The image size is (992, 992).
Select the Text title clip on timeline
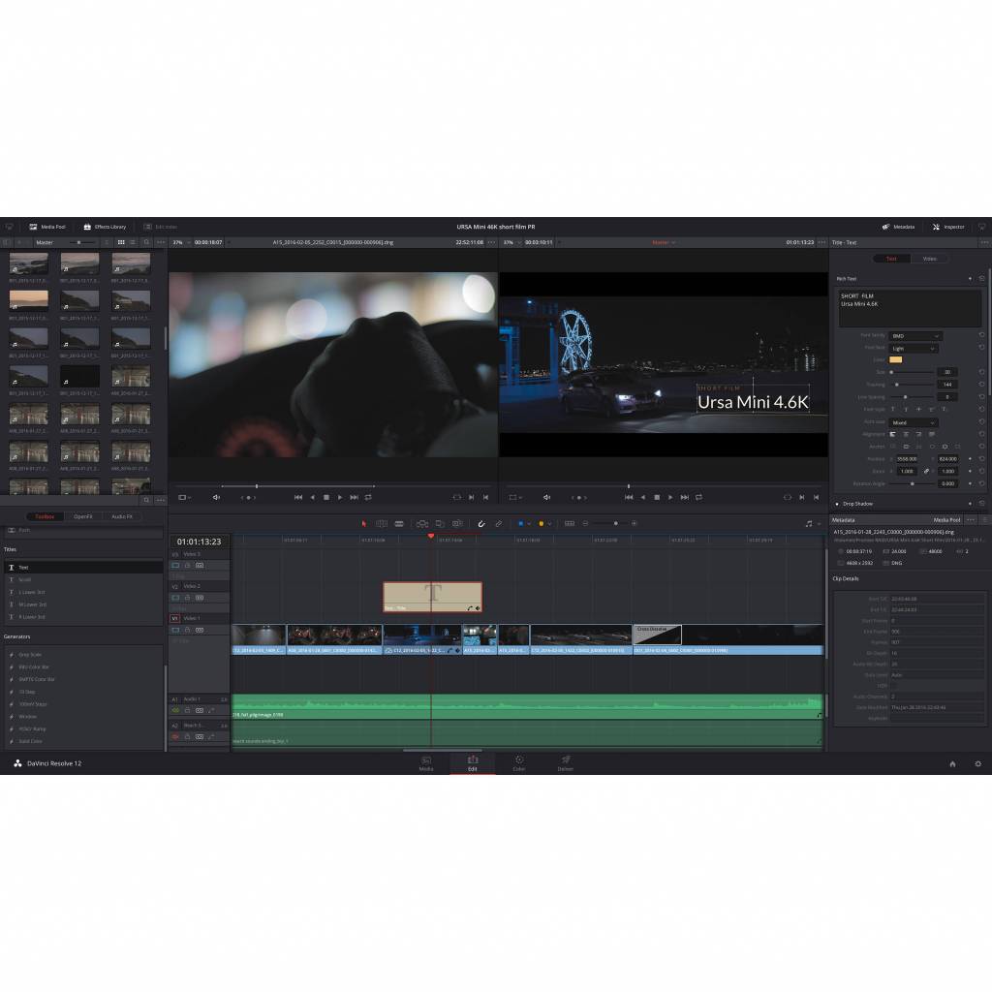tap(433, 597)
